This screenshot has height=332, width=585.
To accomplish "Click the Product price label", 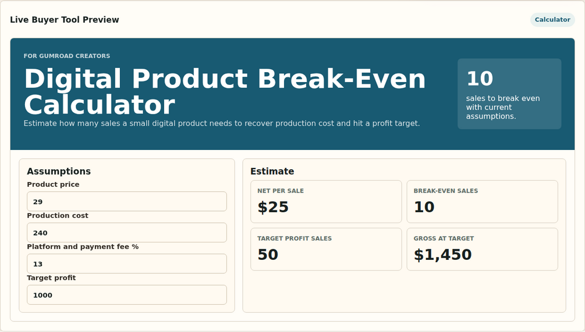I will click(53, 184).
